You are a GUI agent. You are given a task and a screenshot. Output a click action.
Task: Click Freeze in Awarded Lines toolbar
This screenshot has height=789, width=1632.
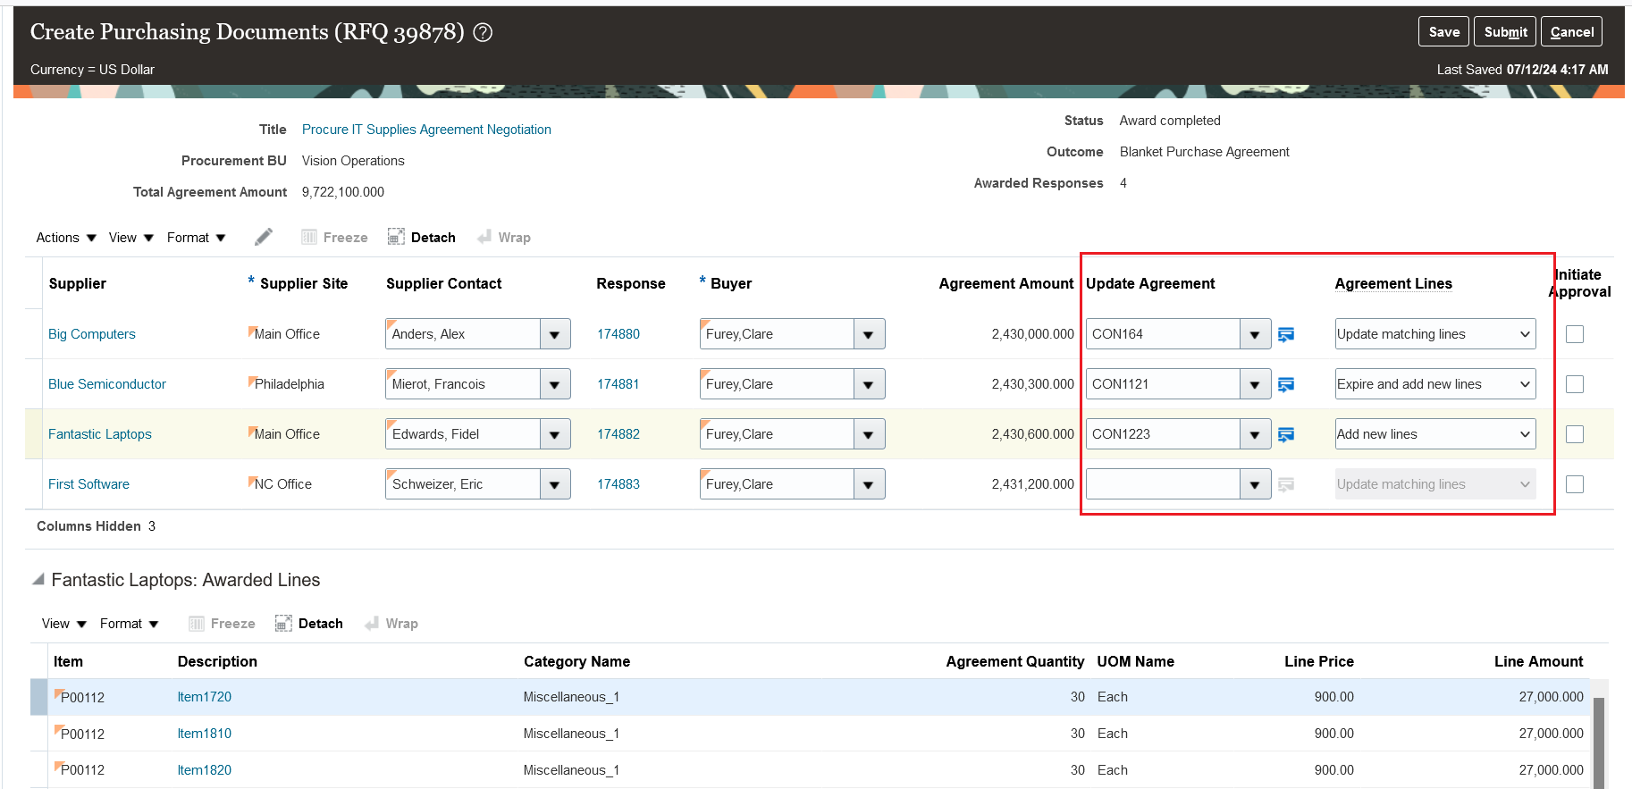(222, 623)
